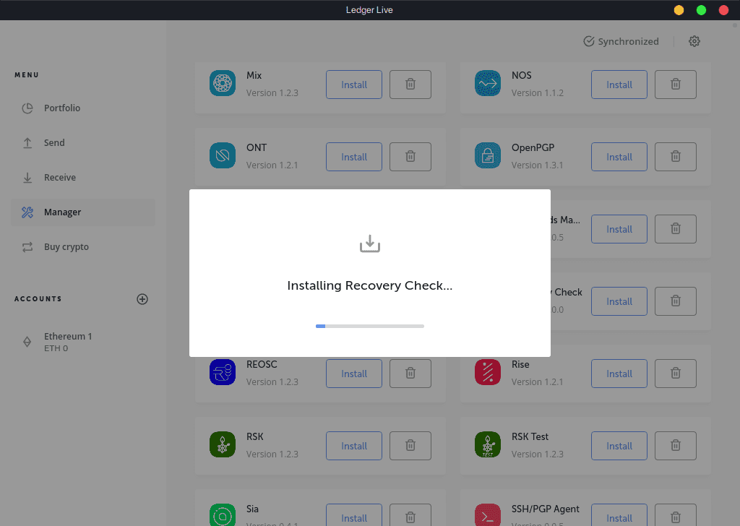The image size is (740, 526).
Task: Click the NOS app icon
Action: (488, 83)
